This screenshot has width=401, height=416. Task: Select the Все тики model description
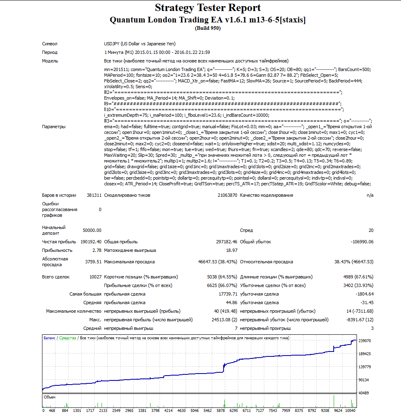point(196,61)
